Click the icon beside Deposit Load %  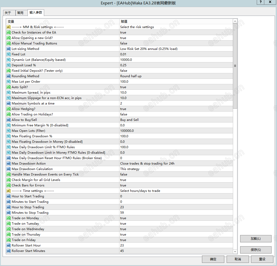(x=9, y=65)
